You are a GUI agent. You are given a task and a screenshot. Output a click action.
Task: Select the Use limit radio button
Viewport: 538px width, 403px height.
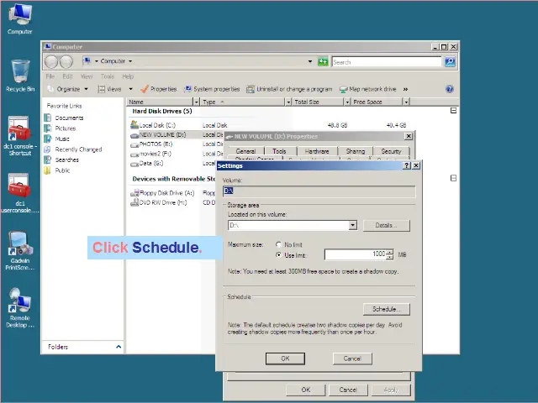click(x=278, y=254)
